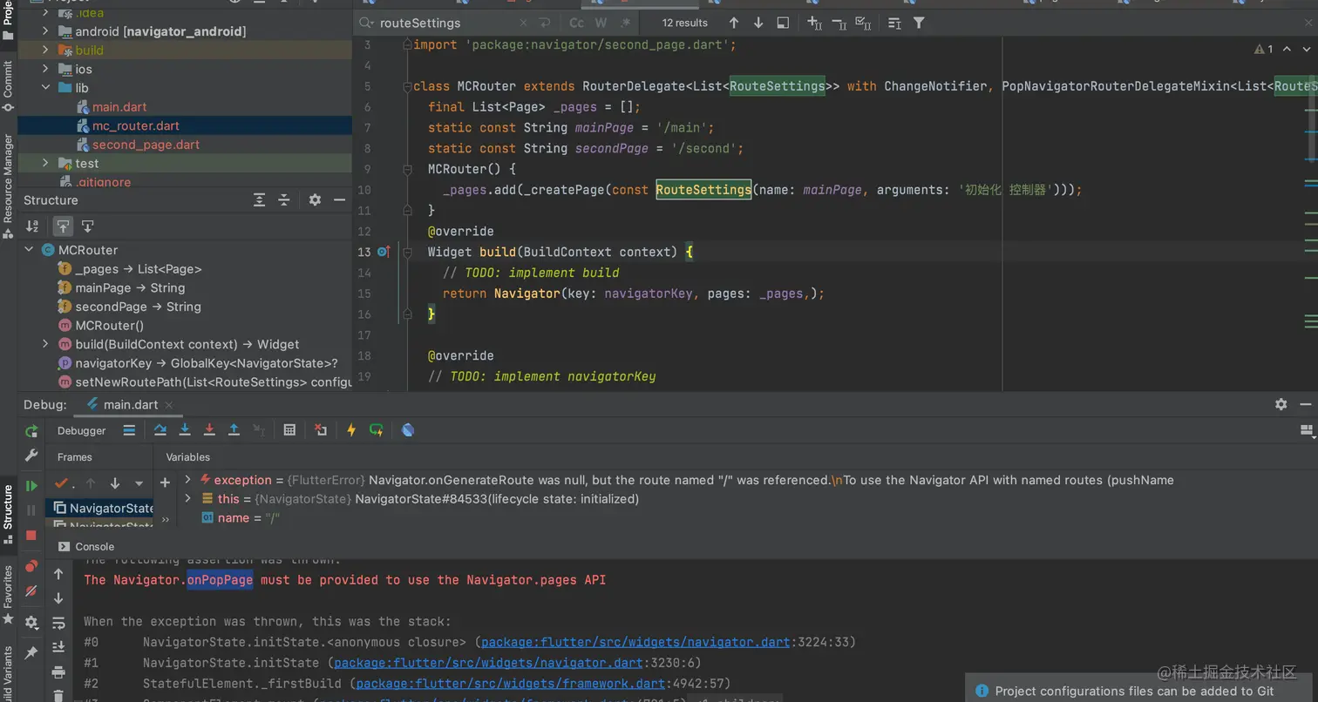Toggle whole words W option
1318x702 pixels.
click(x=601, y=23)
